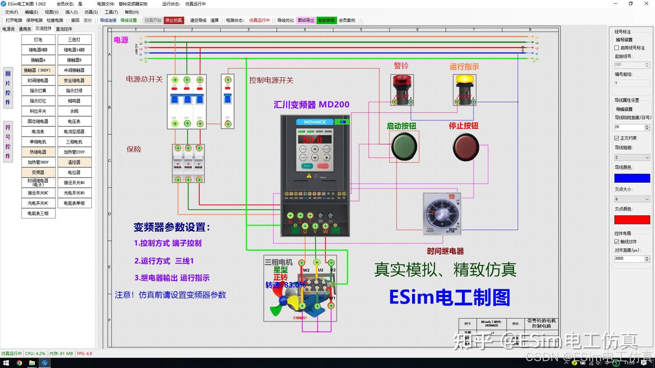Open the 帮助(H) menu

131,12
